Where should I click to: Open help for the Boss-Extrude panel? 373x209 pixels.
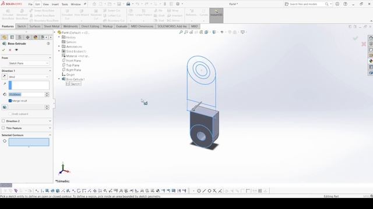point(48,44)
